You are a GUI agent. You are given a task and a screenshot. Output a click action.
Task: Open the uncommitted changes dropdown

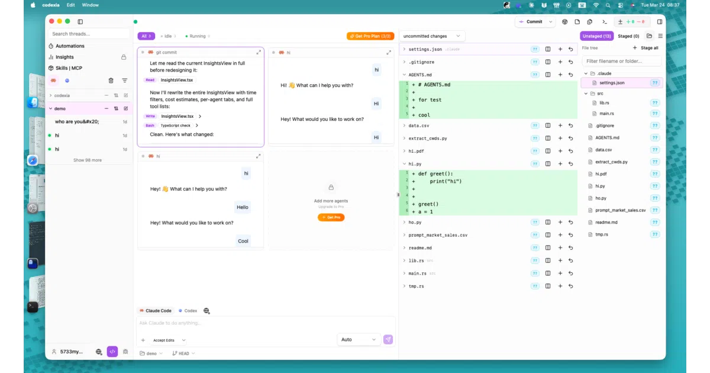click(x=433, y=36)
